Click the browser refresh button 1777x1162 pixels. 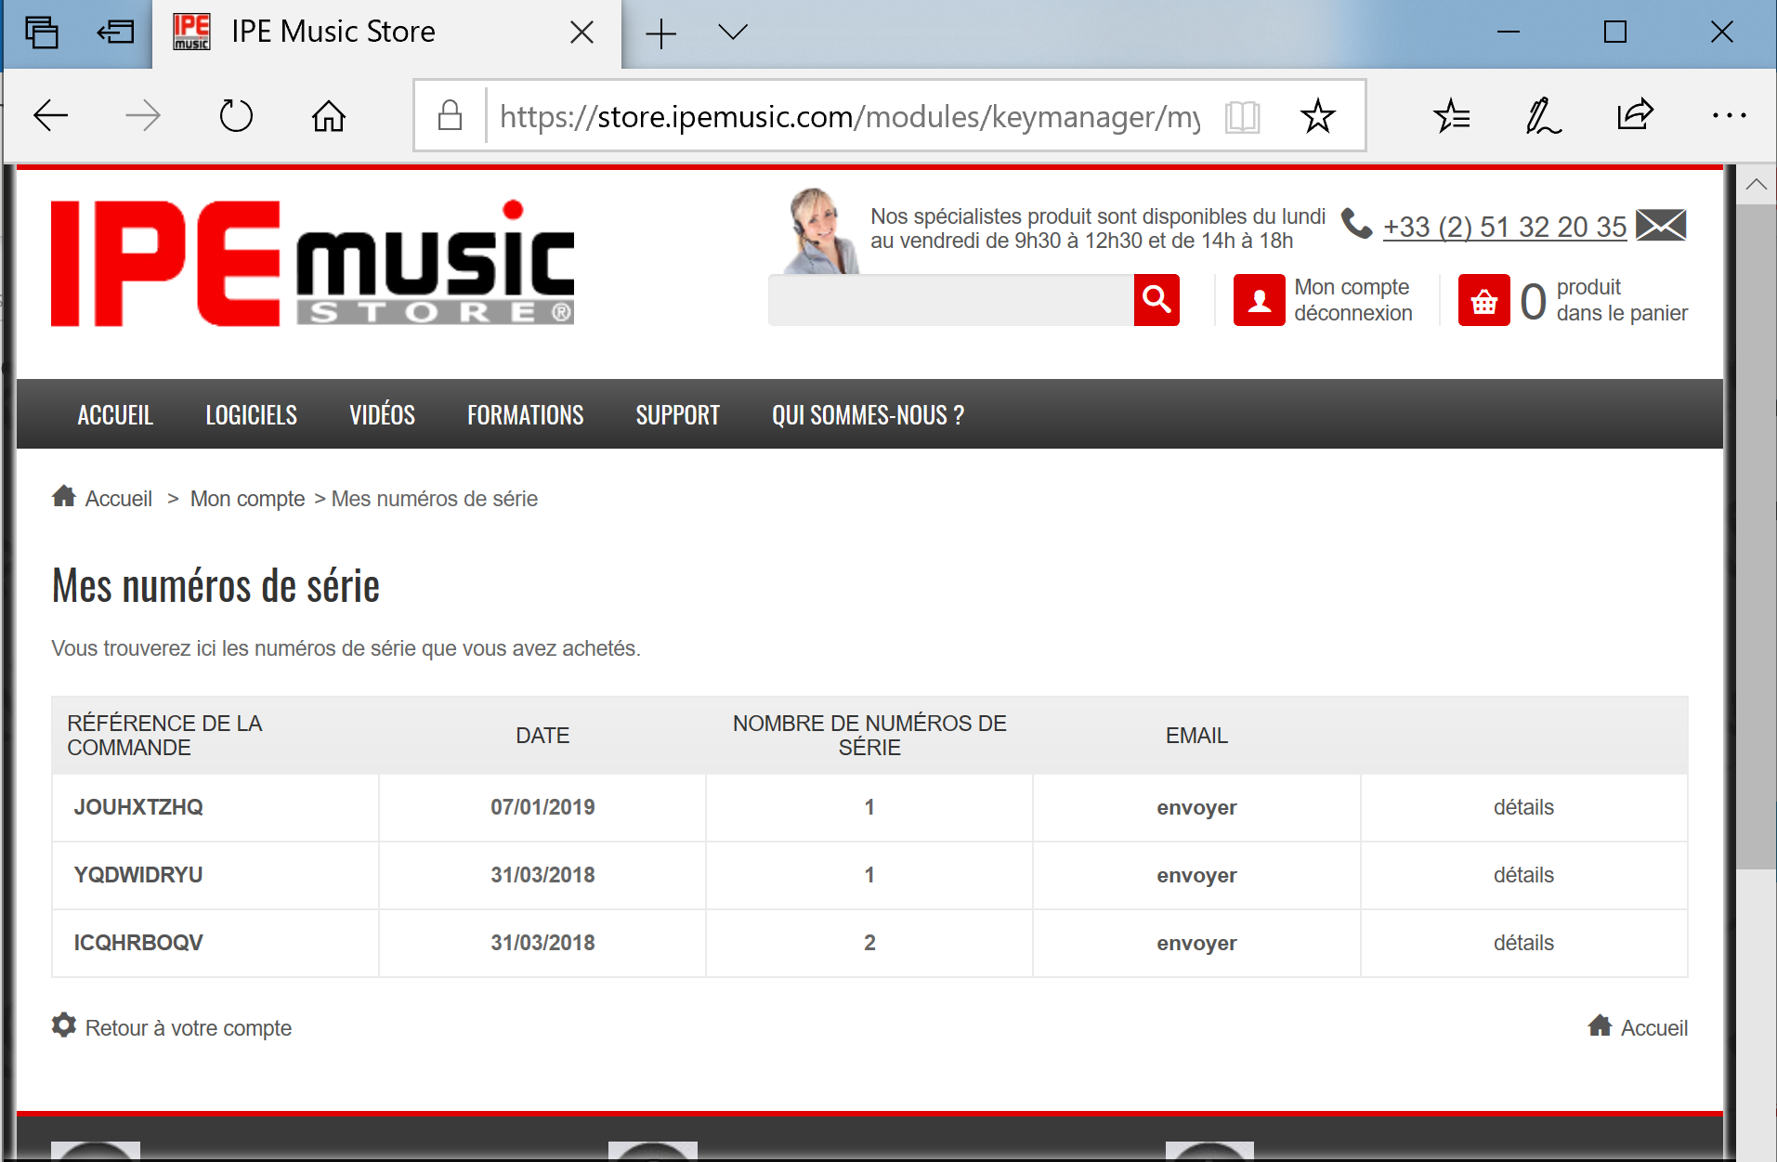[x=236, y=116]
